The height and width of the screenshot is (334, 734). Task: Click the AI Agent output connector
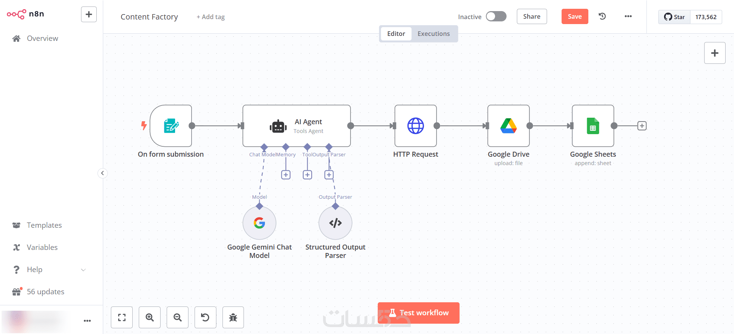(x=351, y=126)
